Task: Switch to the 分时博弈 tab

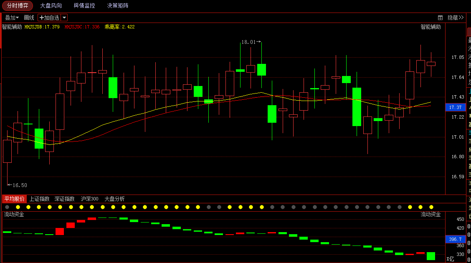Action: pyautogui.click(x=18, y=5)
